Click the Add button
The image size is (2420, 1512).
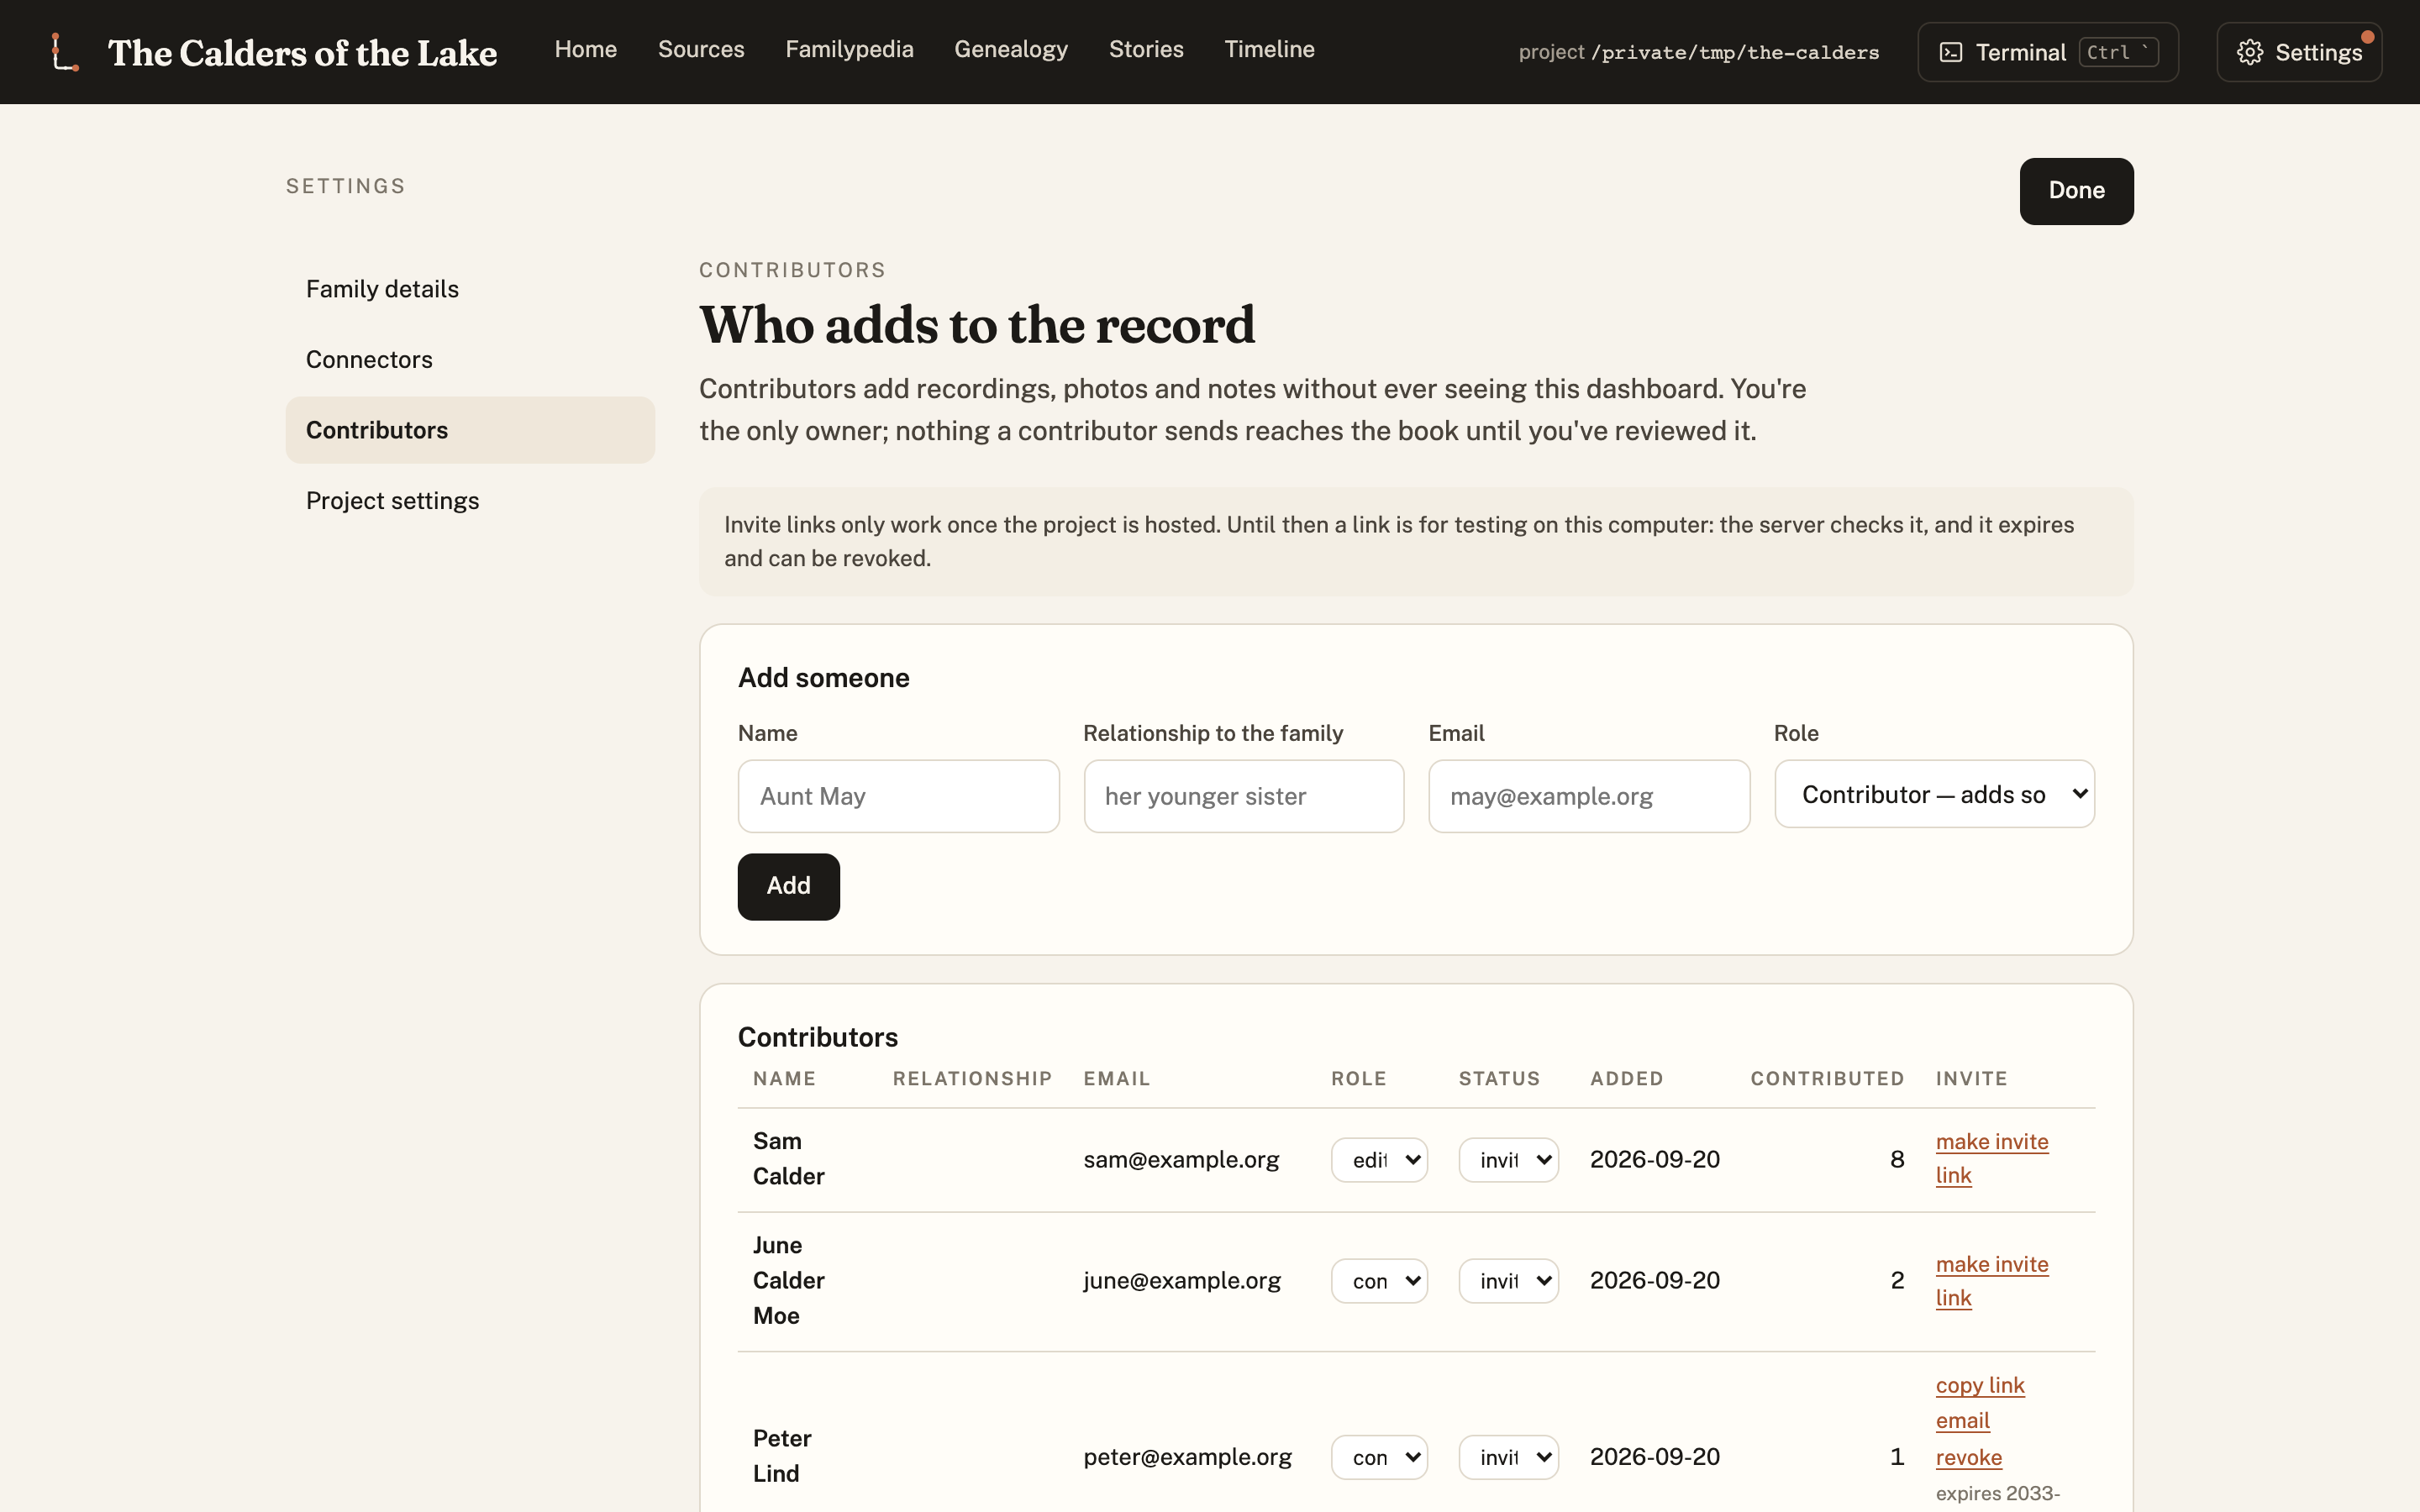click(x=788, y=886)
